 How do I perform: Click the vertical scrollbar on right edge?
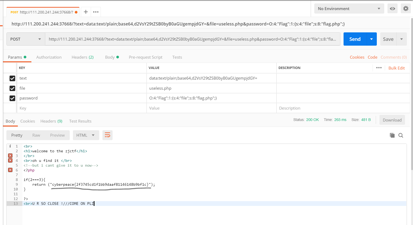click(x=412, y=94)
